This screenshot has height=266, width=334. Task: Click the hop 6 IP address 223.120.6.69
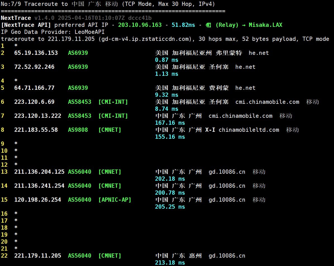tap(34, 102)
